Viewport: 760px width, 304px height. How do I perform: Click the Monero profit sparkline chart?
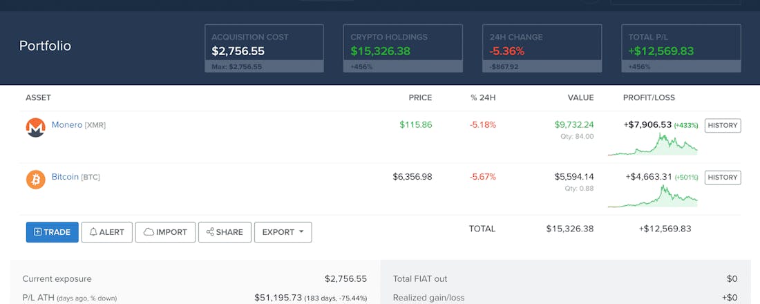point(652,143)
